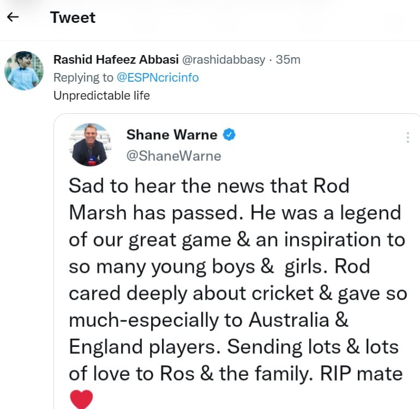Click the blue verified badge
The width and height of the screenshot is (420, 409).
229,135
